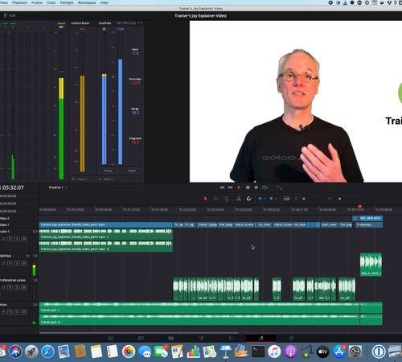
Task: Click Reset button under loudness meter
Action: (x=132, y=171)
